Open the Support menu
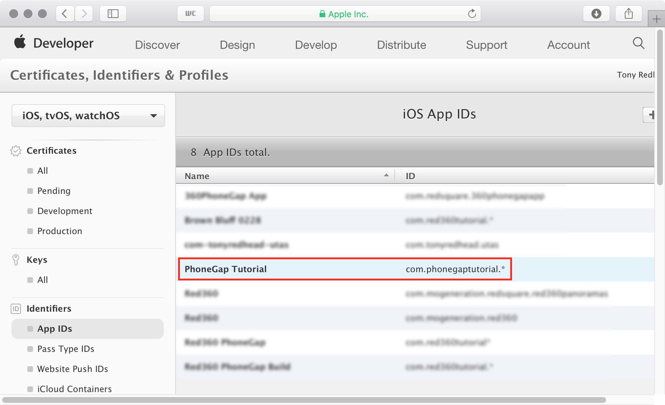Viewport: 665px width, 405px height. click(487, 45)
